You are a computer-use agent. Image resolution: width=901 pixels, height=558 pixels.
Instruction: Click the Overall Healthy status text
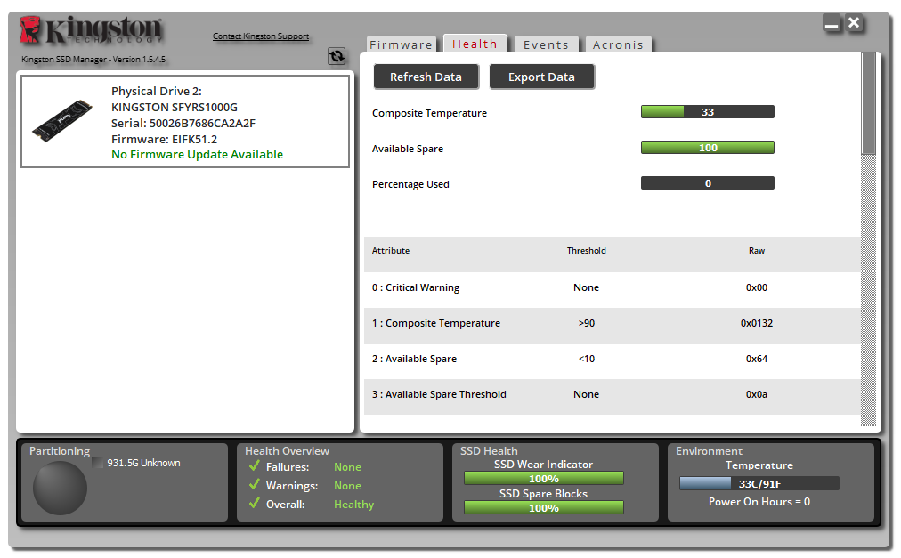354,504
